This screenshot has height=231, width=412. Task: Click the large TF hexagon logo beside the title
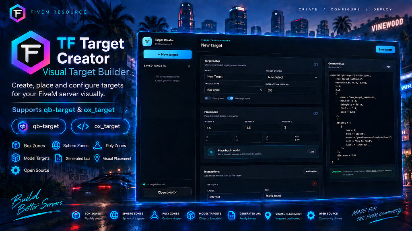click(x=31, y=53)
